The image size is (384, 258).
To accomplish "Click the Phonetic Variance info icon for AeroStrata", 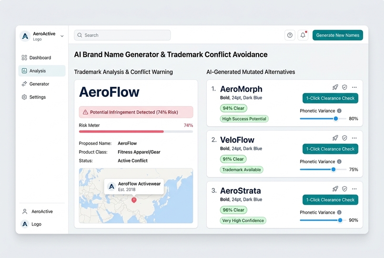I will [339, 212].
